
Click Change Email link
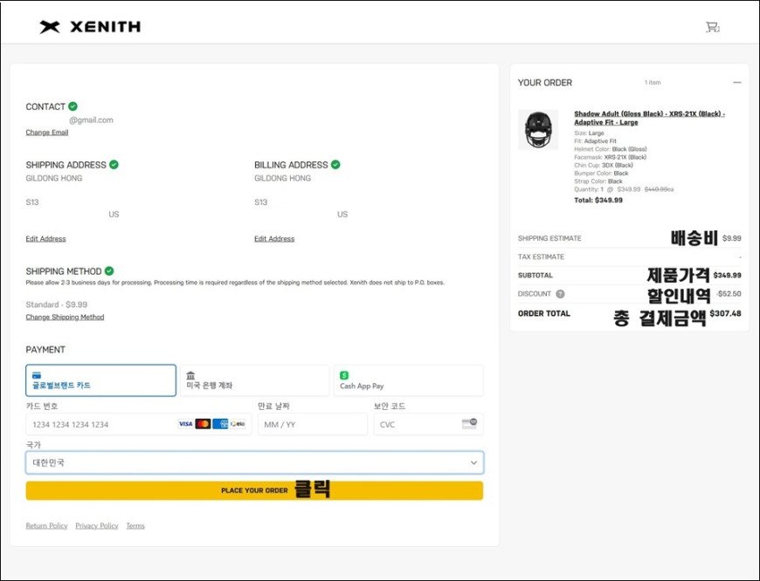47,133
